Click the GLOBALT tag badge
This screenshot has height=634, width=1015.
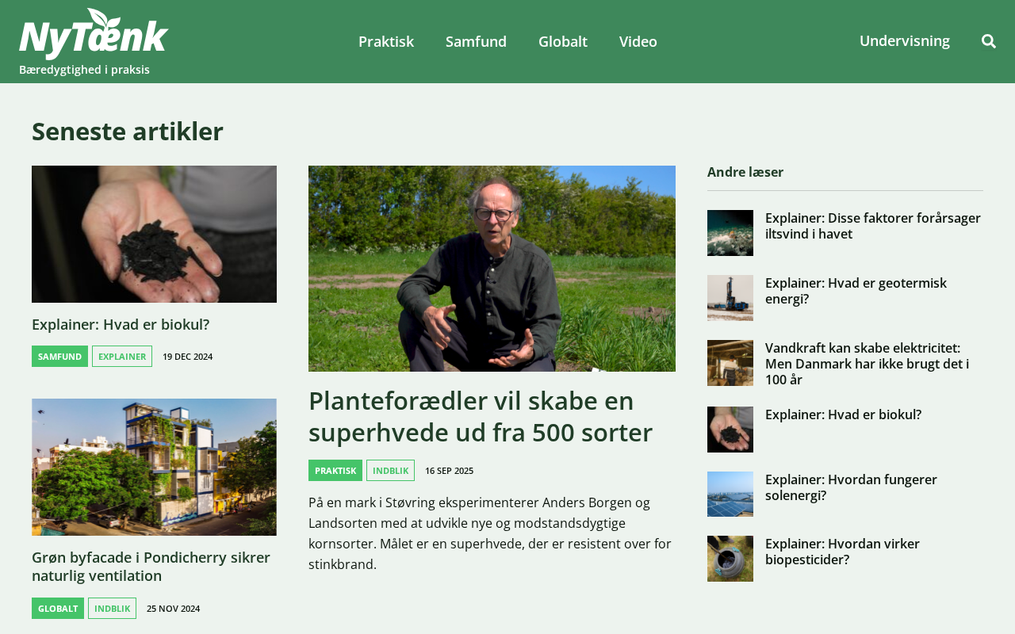click(58, 609)
